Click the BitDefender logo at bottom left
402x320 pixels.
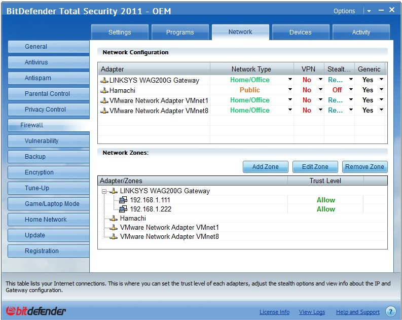36,311
